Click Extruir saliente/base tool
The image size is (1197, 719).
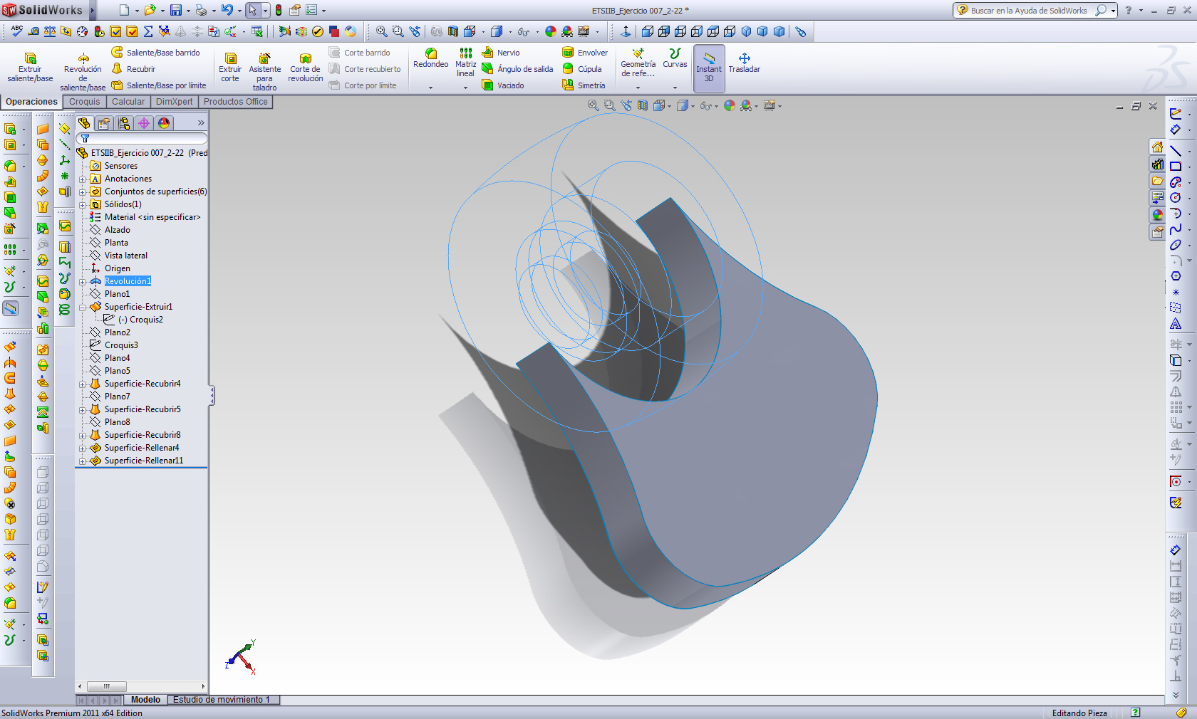pos(30,68)
